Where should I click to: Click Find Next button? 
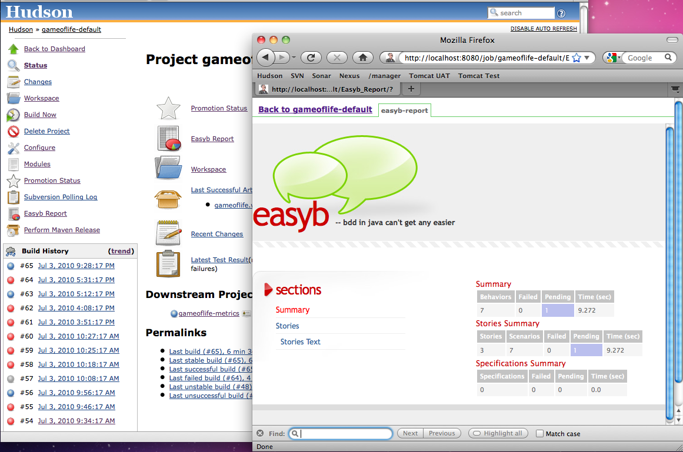[410, 433]
